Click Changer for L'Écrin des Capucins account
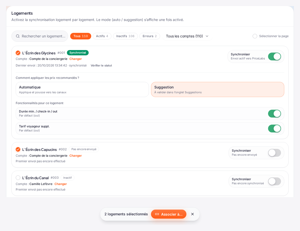300x231 pixels. pos(76,156)
